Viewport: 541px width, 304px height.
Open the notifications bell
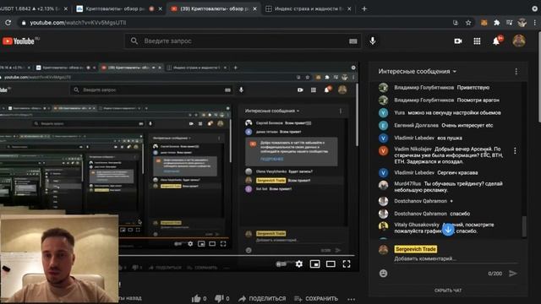click(496, 41)
